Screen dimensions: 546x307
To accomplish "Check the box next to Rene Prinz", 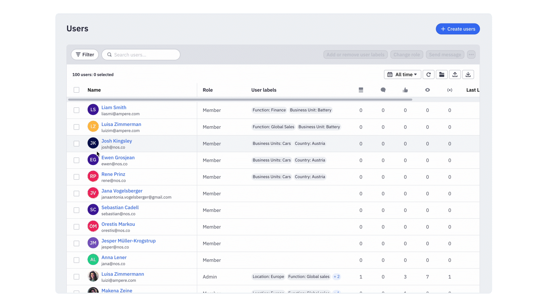I will [77, 177].
